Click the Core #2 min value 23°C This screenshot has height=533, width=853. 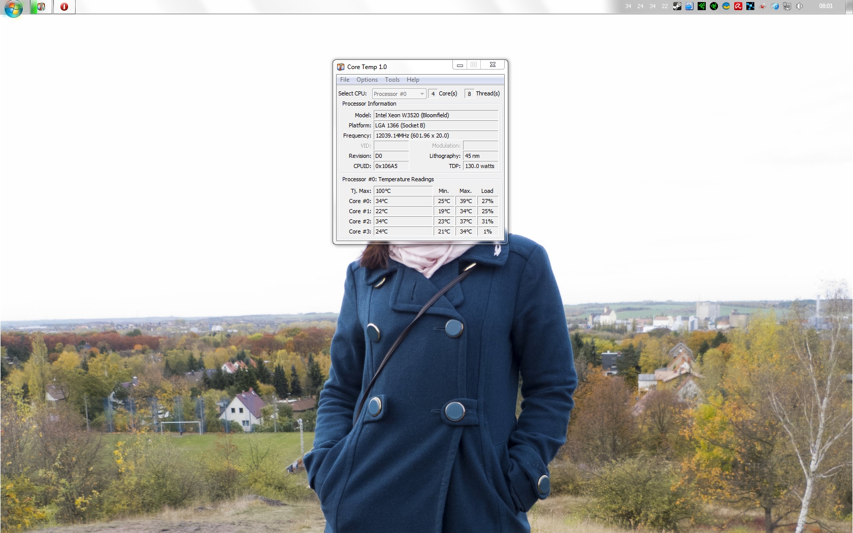pos(444,221)
